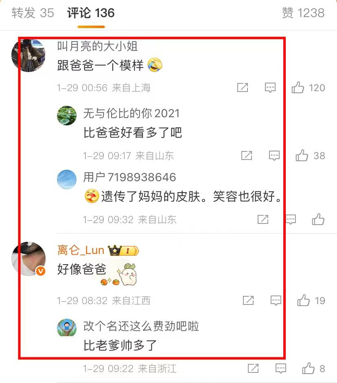The height and width of the screenshot is (383, 337).
Task: Reply to the 比爸爸好看多了吧 comment
Action: (274, 155)
